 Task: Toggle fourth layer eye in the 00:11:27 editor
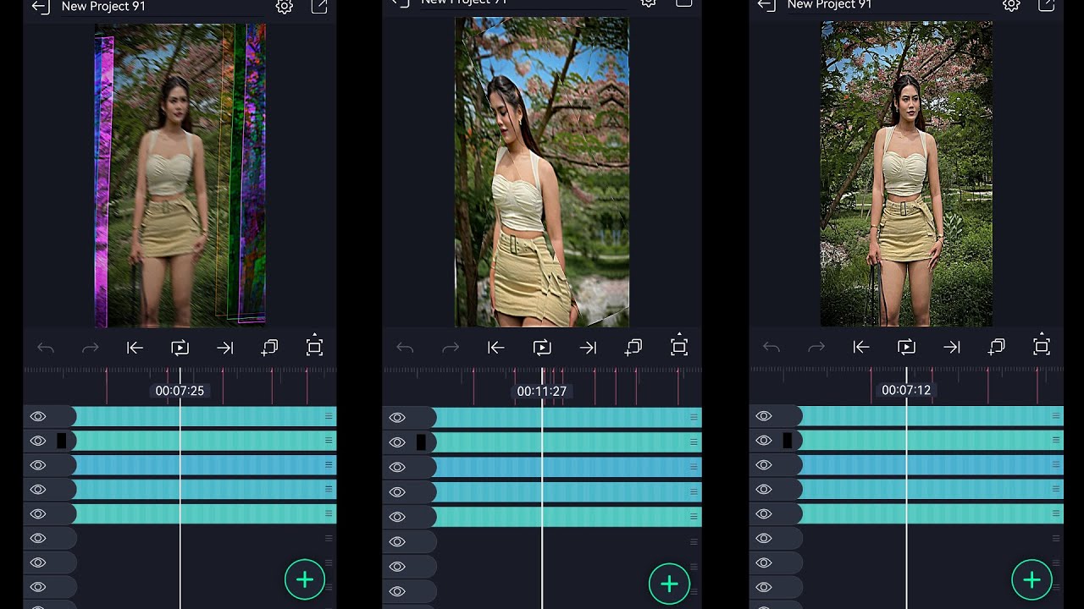pos(397,492)
